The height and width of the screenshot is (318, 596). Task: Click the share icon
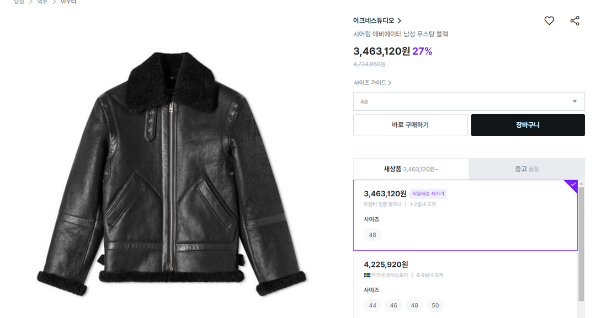point(574,21)
